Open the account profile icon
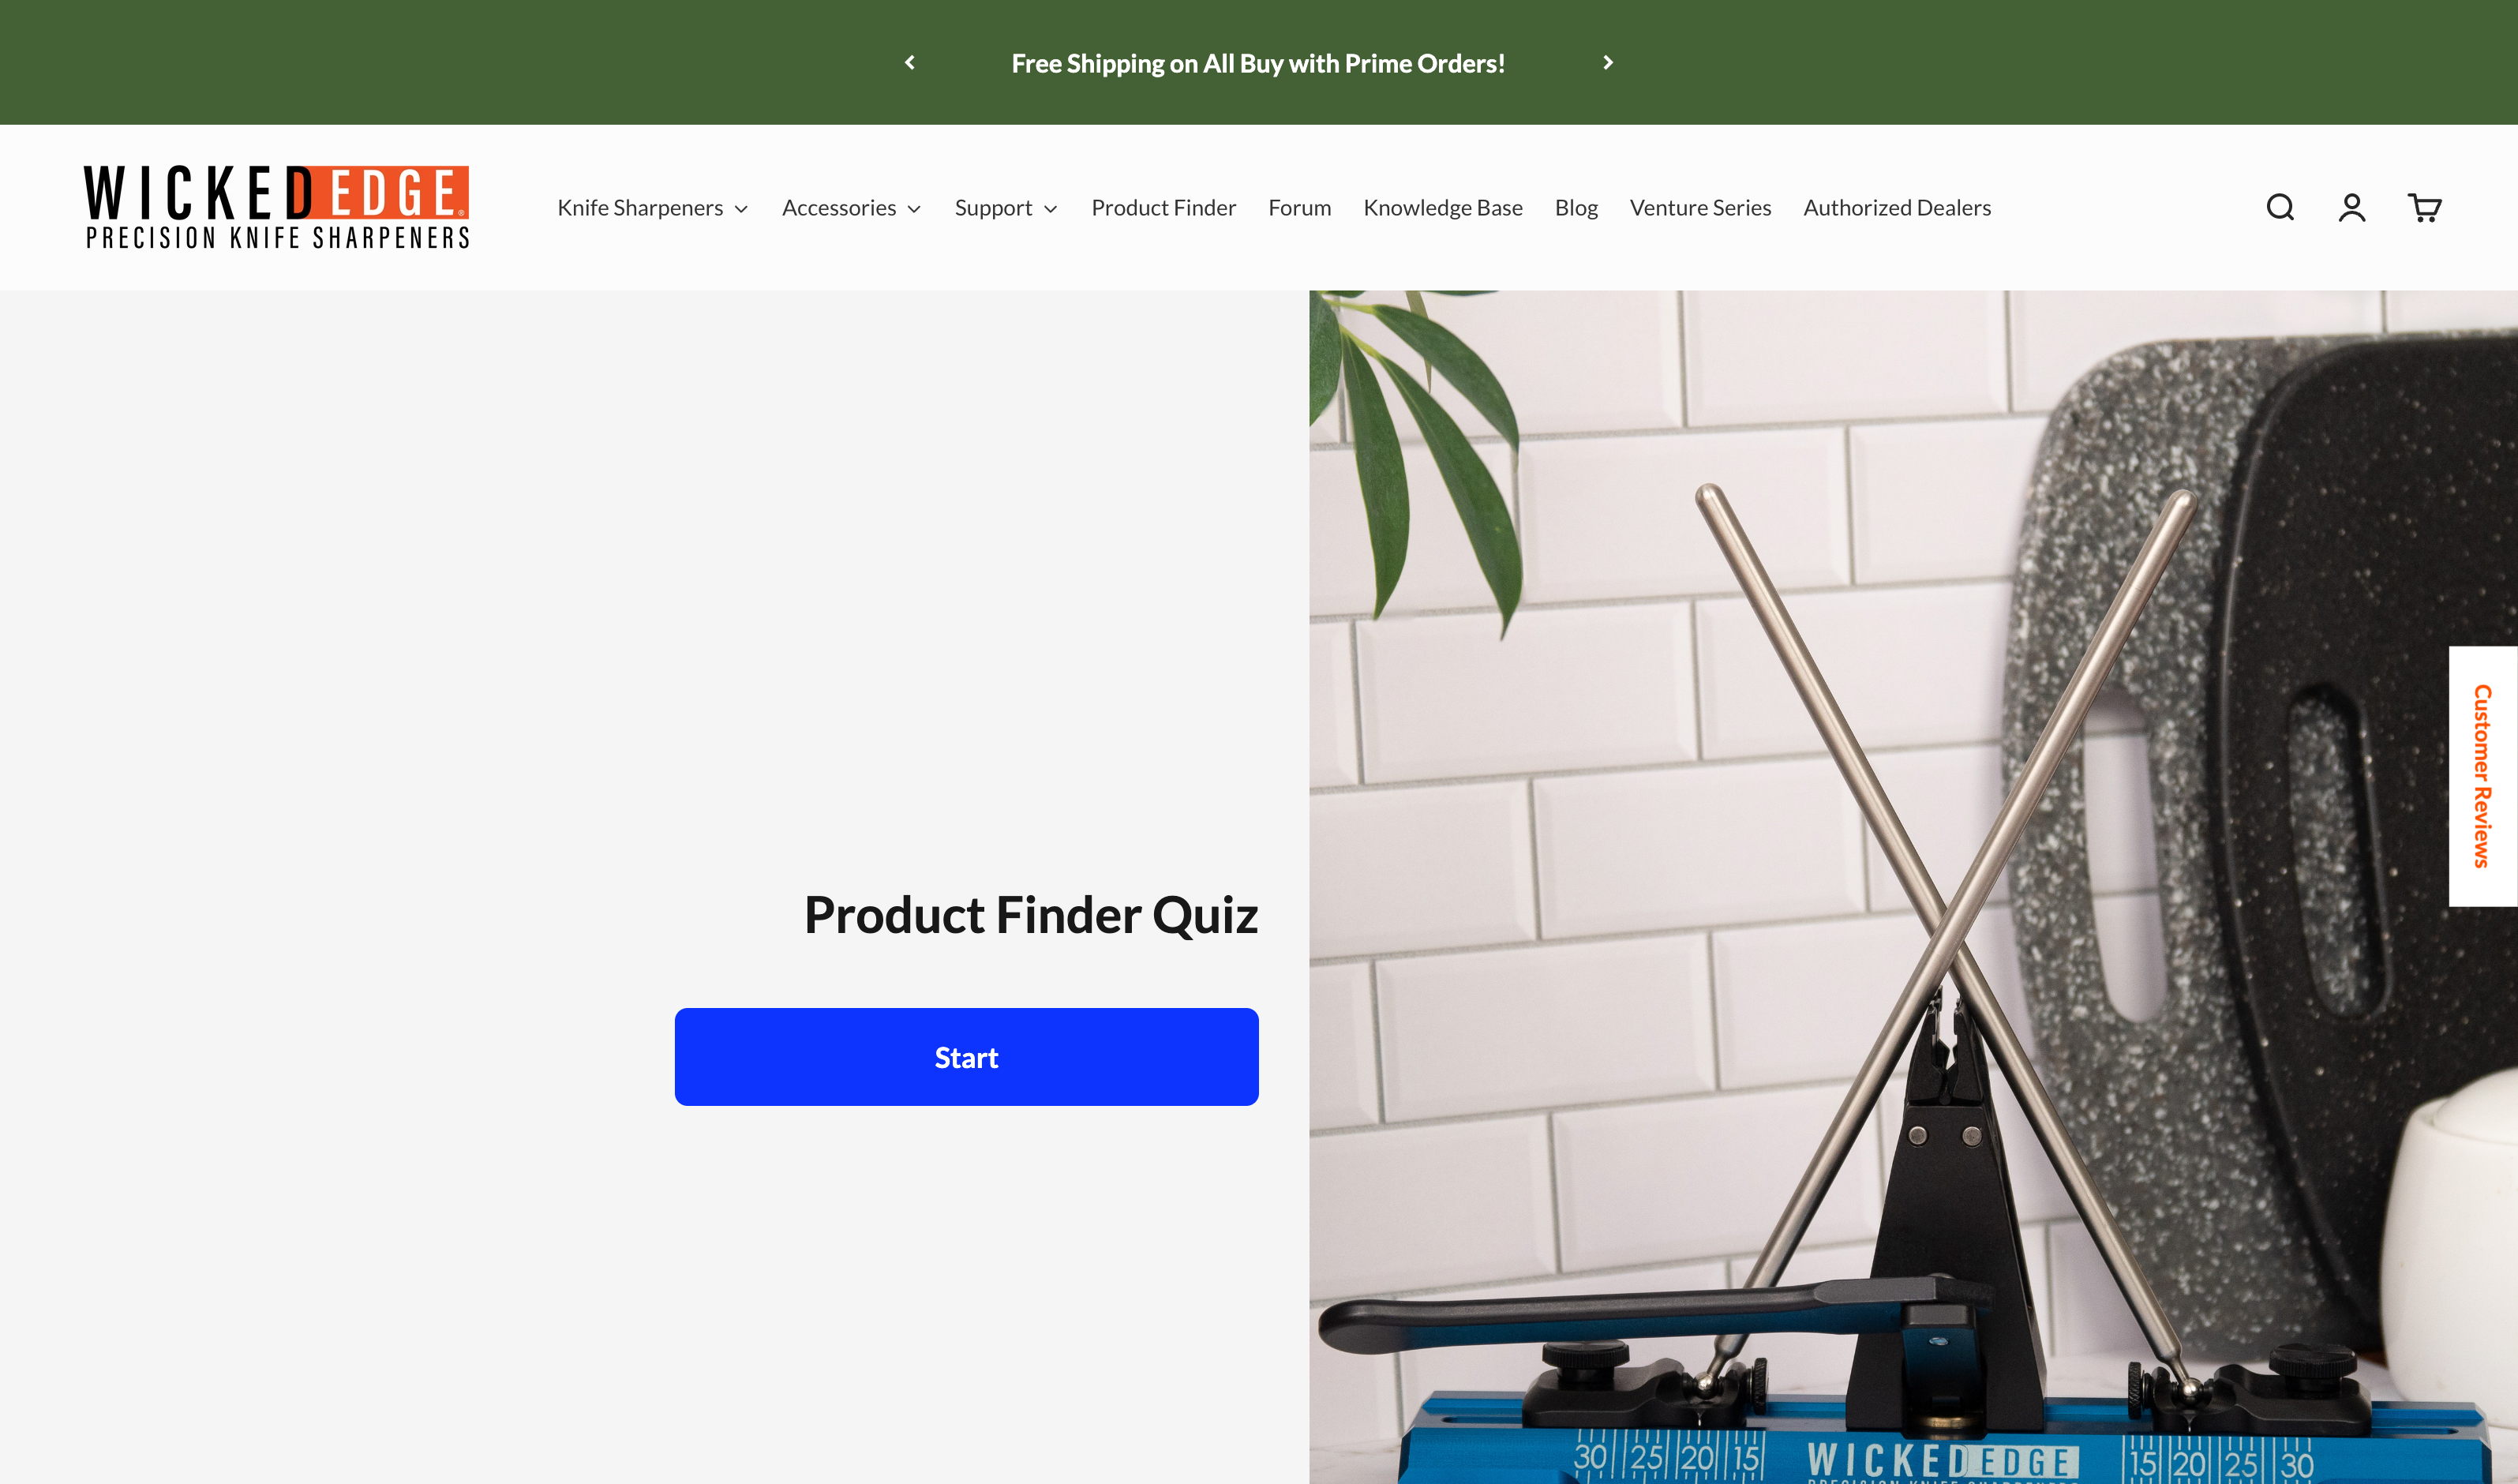The image size is (2518, 1484). (x=2352, y=207)
